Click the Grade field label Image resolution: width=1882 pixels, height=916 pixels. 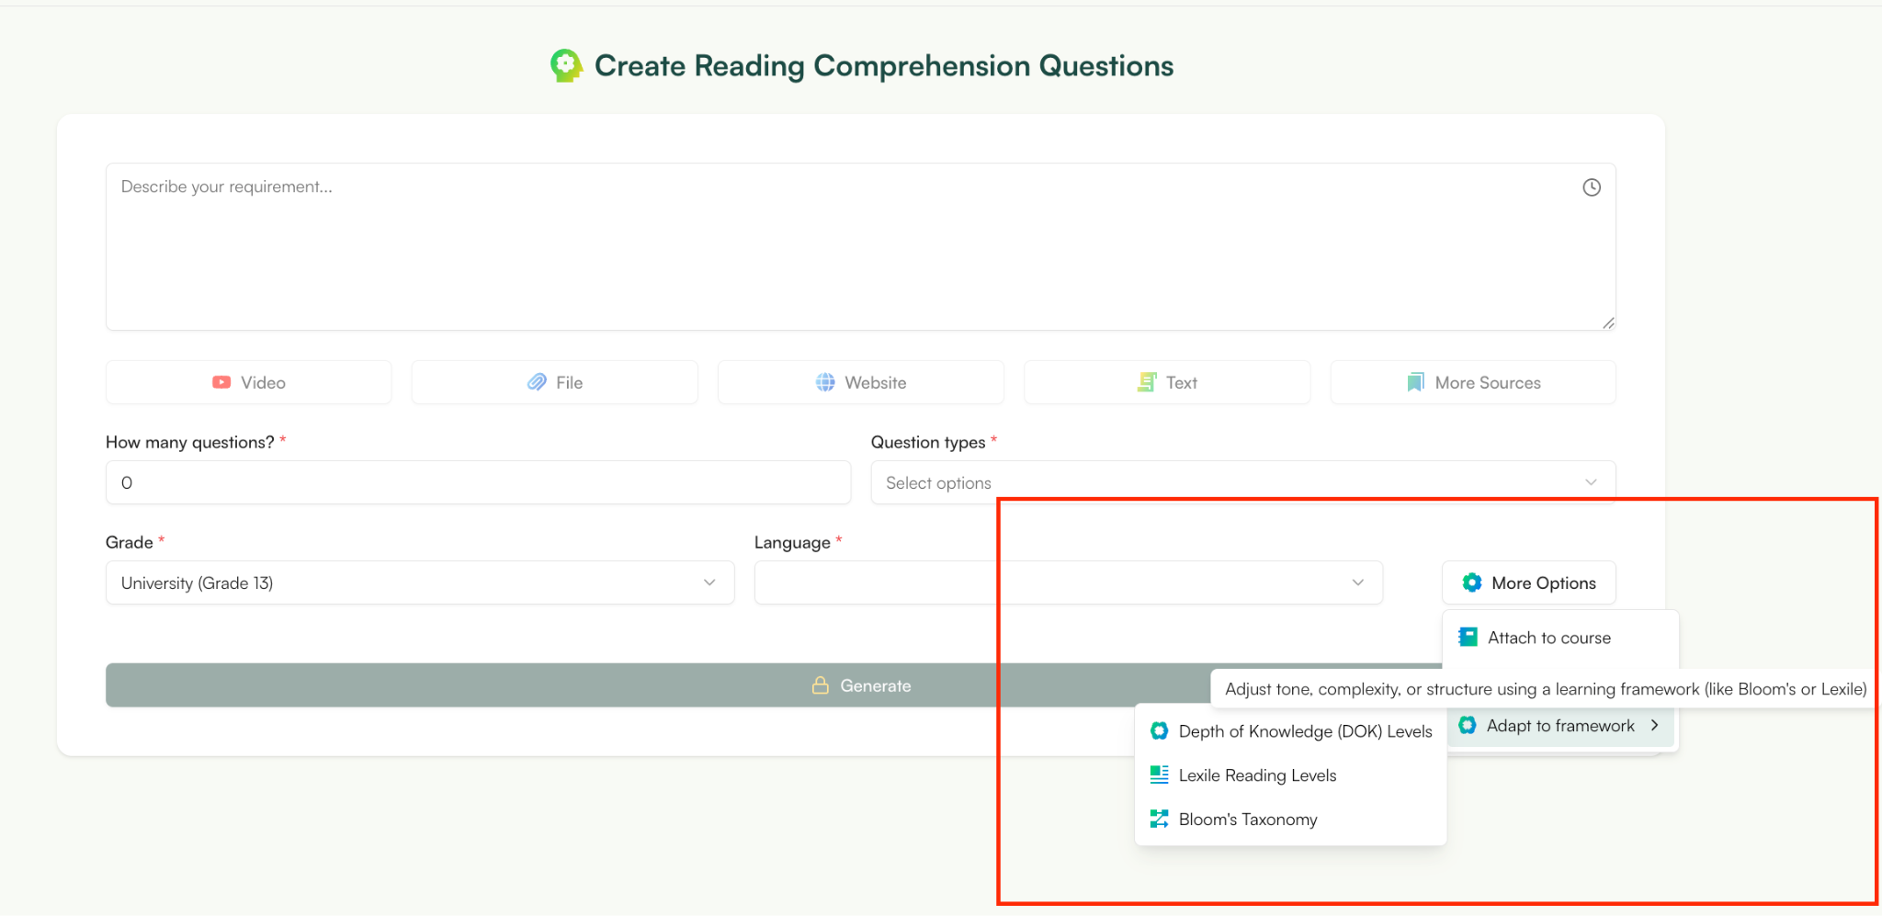(130, 542)
